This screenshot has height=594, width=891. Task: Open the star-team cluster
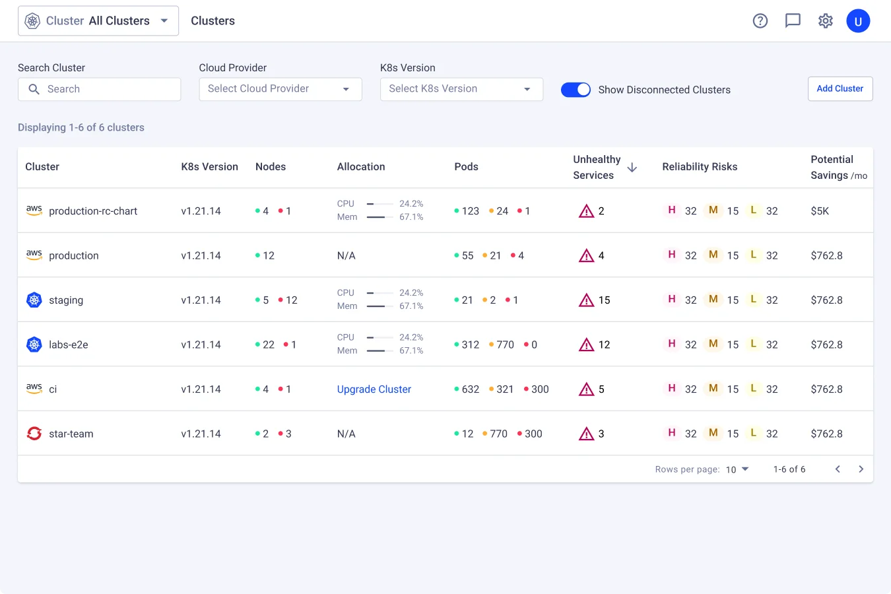point(71,434)
